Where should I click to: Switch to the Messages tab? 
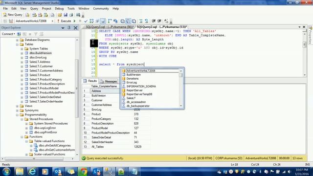click(x=109, y=81)
